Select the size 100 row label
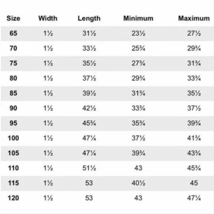The width and height of the screenshot is (214, 214). [x=13, y=138]
